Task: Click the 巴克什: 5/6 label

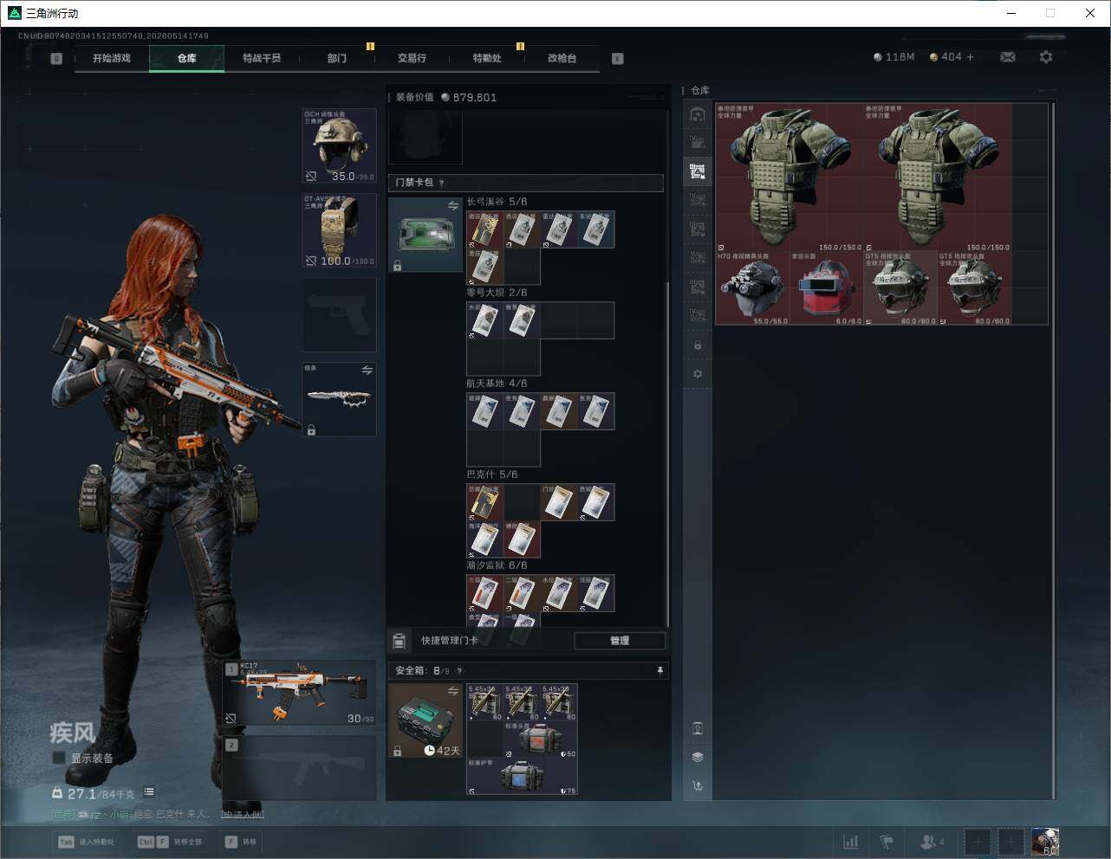Action: 492,475
